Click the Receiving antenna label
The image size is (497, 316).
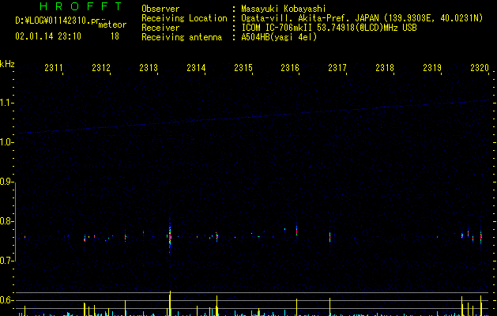(x=182, y=37)
